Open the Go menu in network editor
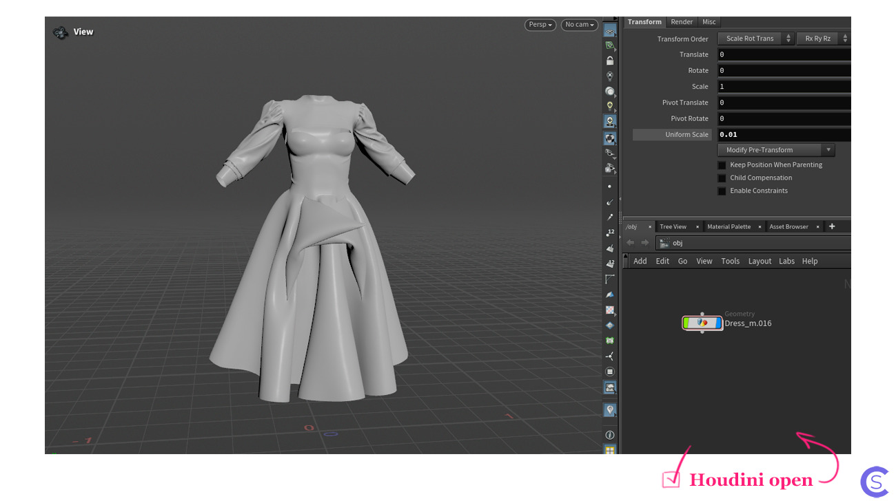 (x=682, y=261)
